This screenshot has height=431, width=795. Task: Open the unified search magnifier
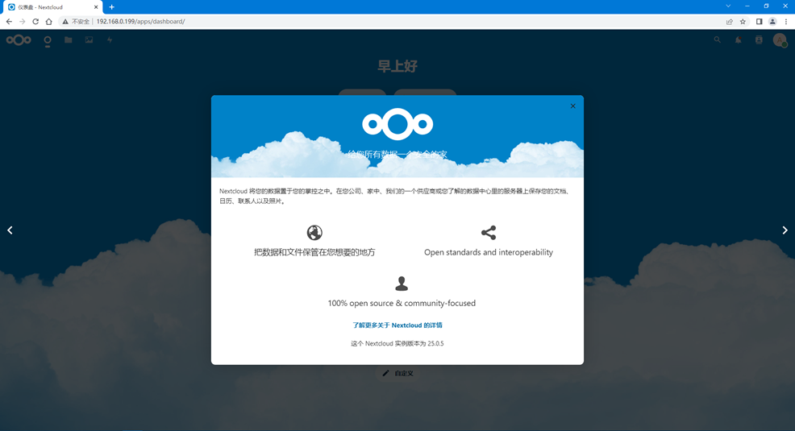pos(718,40)
